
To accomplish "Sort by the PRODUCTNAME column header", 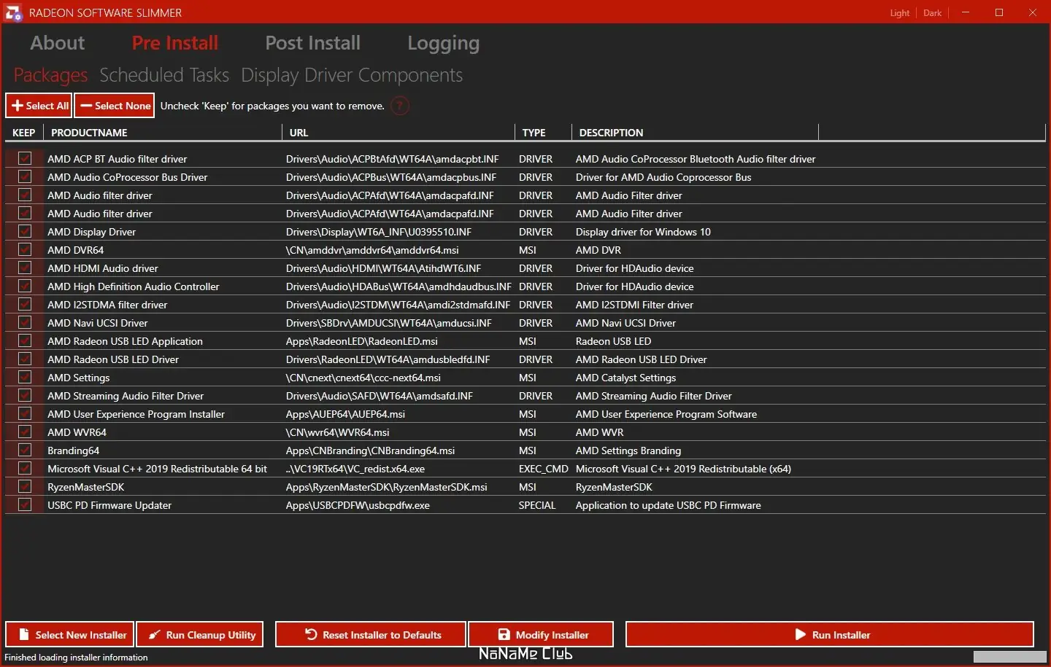I will click(163, 133).
